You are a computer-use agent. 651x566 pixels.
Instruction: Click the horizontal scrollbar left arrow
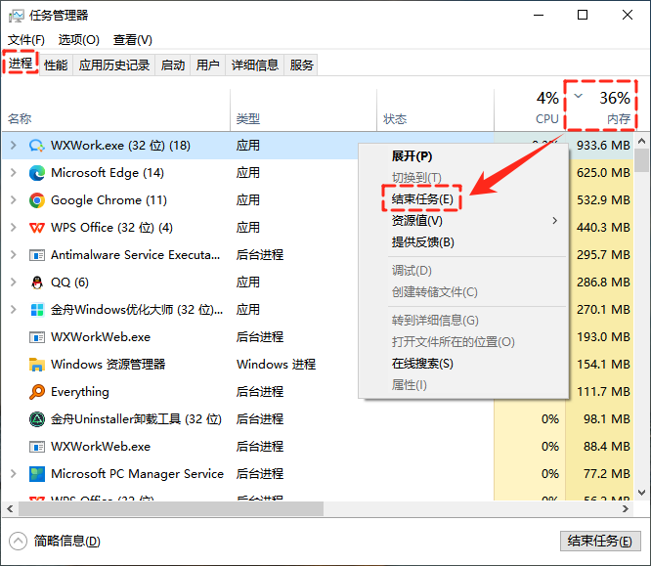click(x=10, y=508)
